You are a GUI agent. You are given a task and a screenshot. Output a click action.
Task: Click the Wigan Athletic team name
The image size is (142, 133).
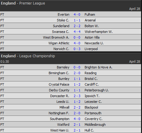(59, 43)
